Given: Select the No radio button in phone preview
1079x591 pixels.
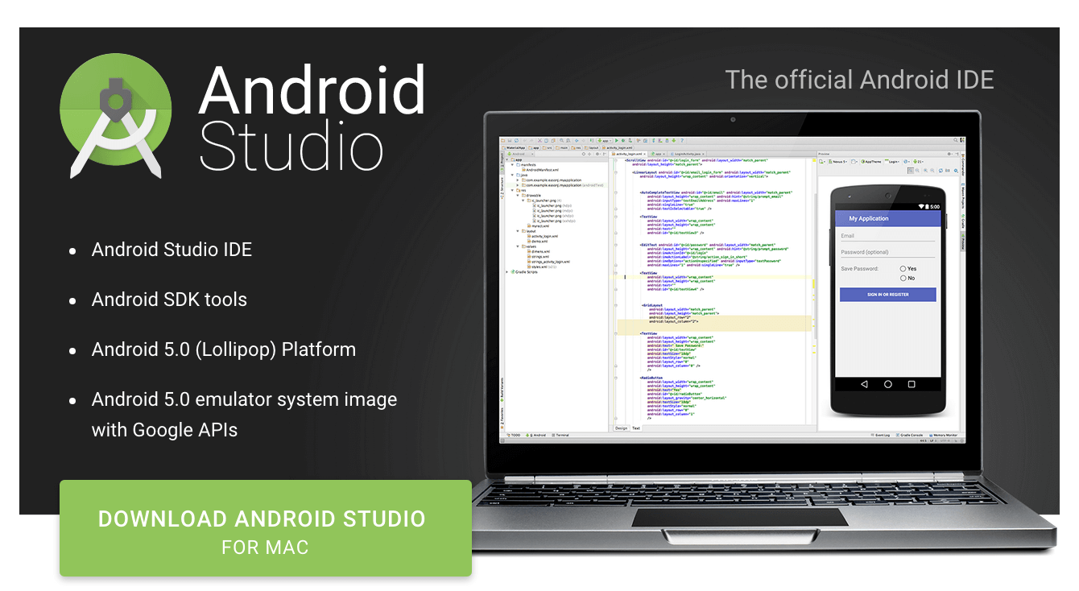Looking at the screenshot, I should click(x=903, y=278).
